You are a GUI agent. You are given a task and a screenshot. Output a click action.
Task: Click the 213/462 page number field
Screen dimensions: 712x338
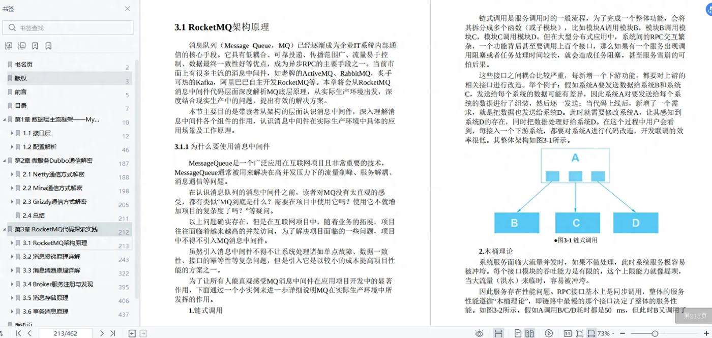[66, 333]
